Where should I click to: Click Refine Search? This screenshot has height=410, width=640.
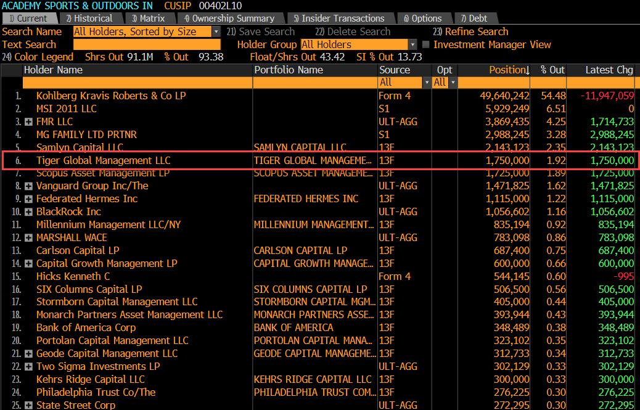point(470,32)
